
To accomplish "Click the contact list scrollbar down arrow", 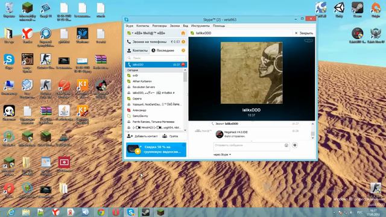I will click(185, 130).
